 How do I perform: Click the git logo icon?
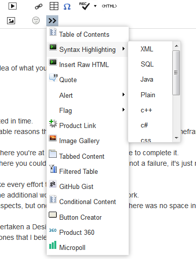click(53, 184)
